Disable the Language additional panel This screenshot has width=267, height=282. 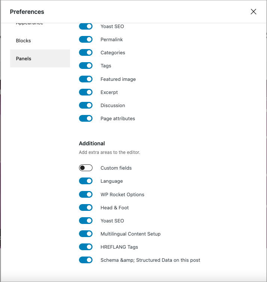pos(86,181)
